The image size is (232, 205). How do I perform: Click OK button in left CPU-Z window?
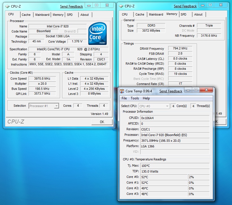pyautogui.click(x=102, y=122)
